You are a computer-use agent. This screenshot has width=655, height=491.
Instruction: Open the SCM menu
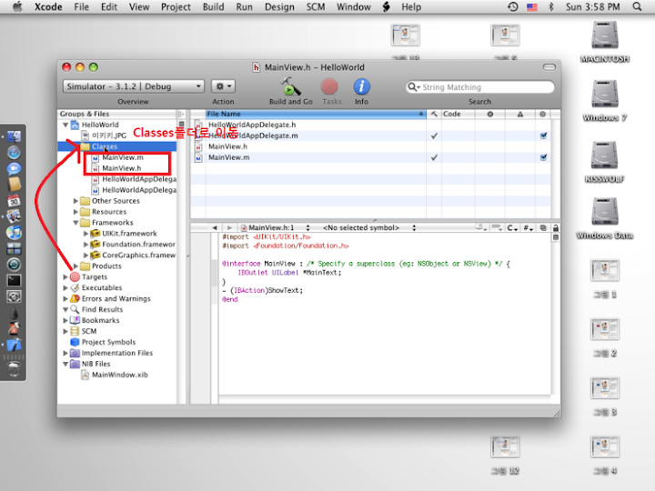pyautogui.click(x=316, y=6)
